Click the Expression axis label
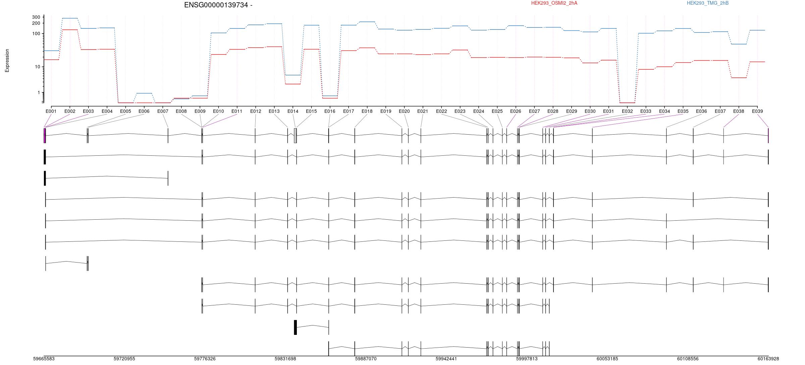805x365 pixels. point(7,61)
